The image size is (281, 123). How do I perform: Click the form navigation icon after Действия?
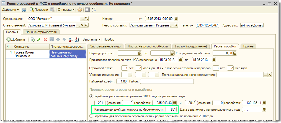point(24,10)
